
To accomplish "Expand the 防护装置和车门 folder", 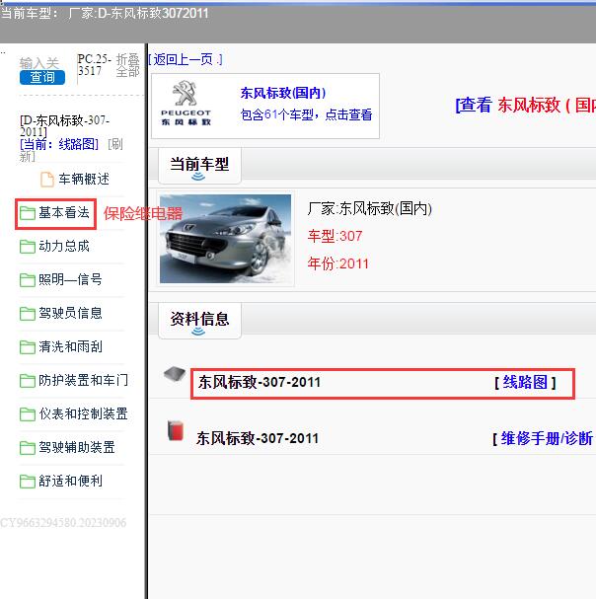I will 83,380.
